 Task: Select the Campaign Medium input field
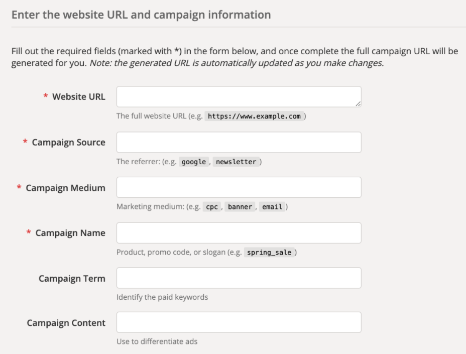(239, 187)
